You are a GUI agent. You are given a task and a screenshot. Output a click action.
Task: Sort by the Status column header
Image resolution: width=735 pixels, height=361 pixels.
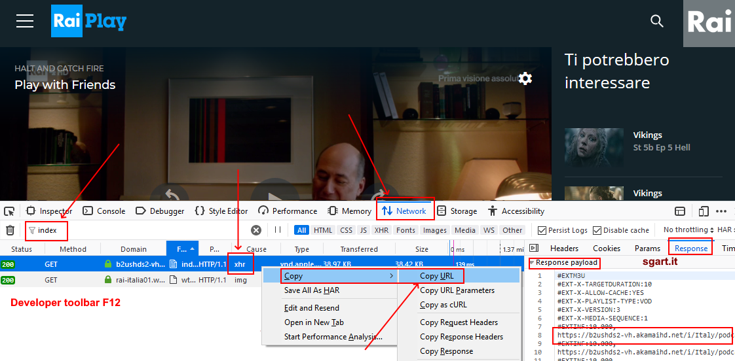tap(22, 249)
